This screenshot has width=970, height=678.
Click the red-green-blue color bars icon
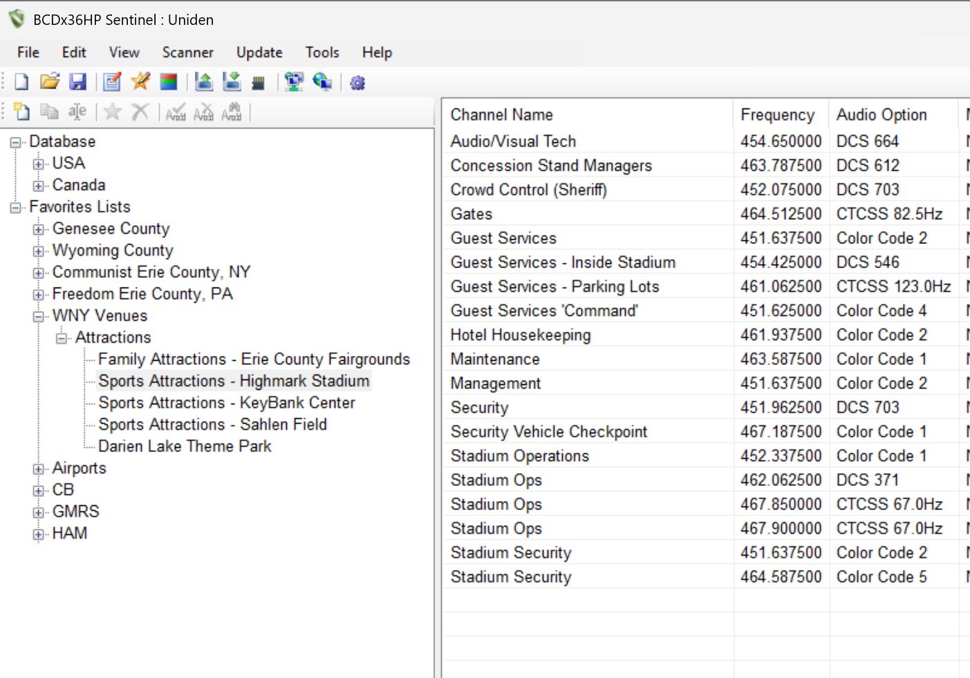(169, 82)
